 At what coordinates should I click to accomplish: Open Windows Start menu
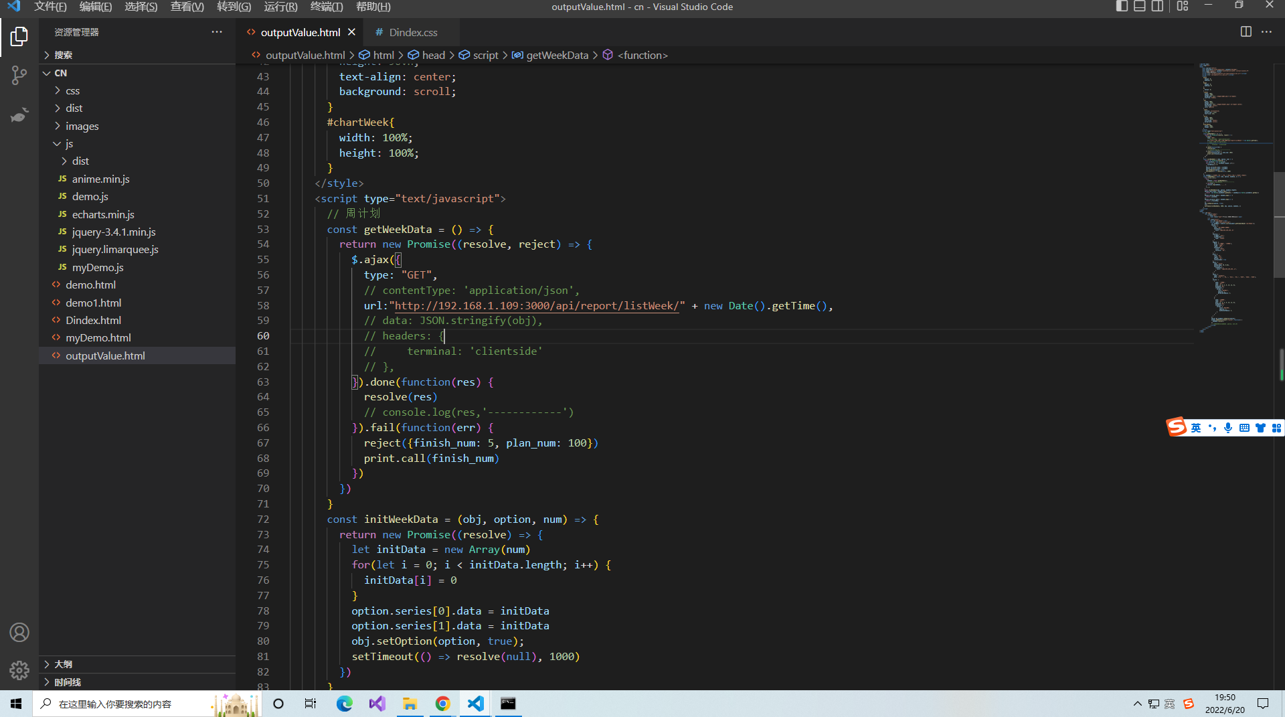pos(16,704)
